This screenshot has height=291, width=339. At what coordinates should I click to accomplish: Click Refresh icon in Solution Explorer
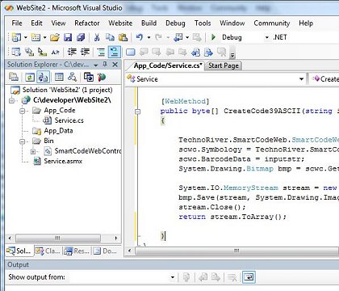coord(30,78)
